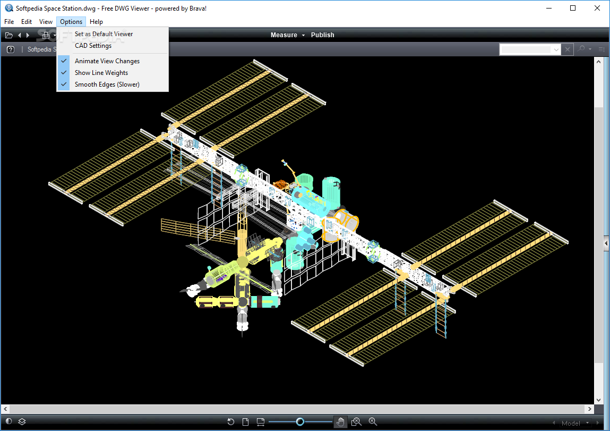Click vertical scrollbar up arrow
Image resolution: width=610 pixels, height=431 pixels.
tap(598, 62)
